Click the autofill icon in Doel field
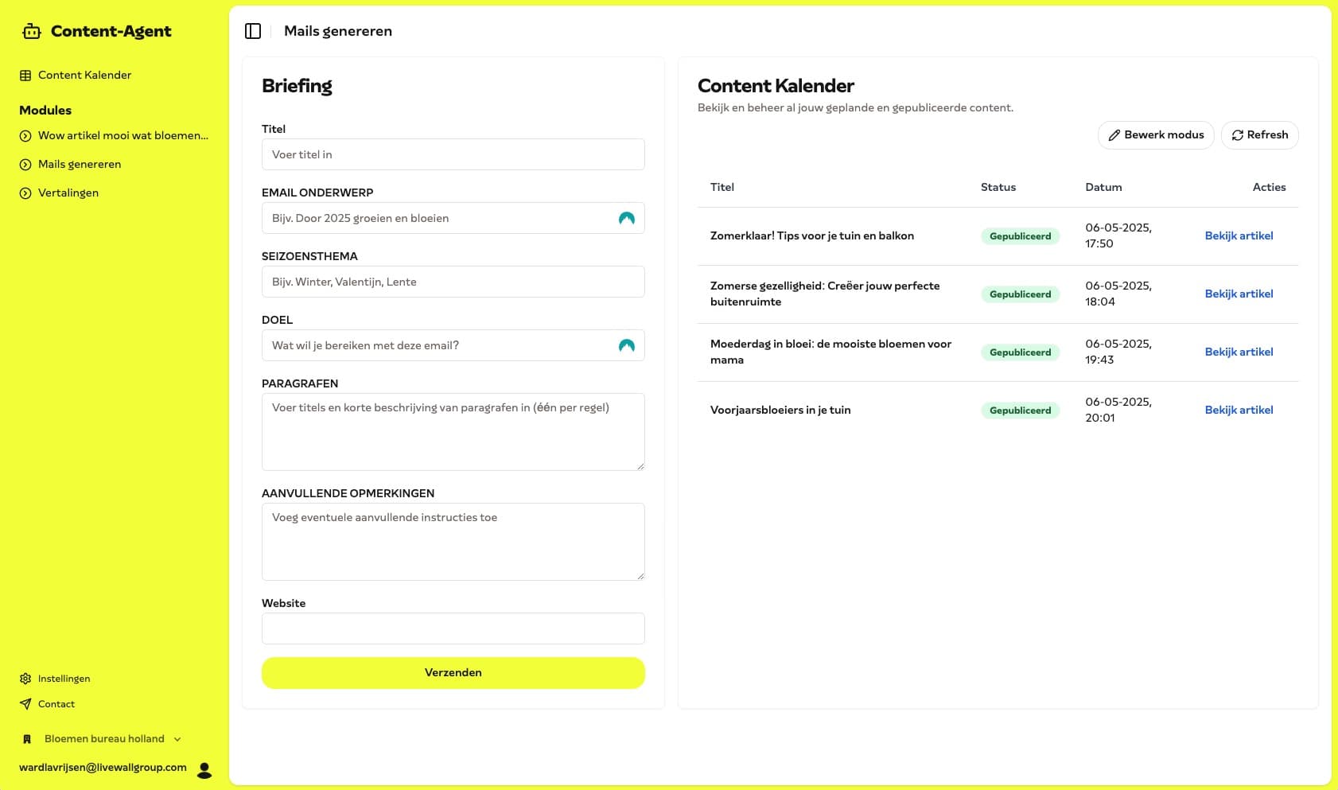 pos(627,345)
